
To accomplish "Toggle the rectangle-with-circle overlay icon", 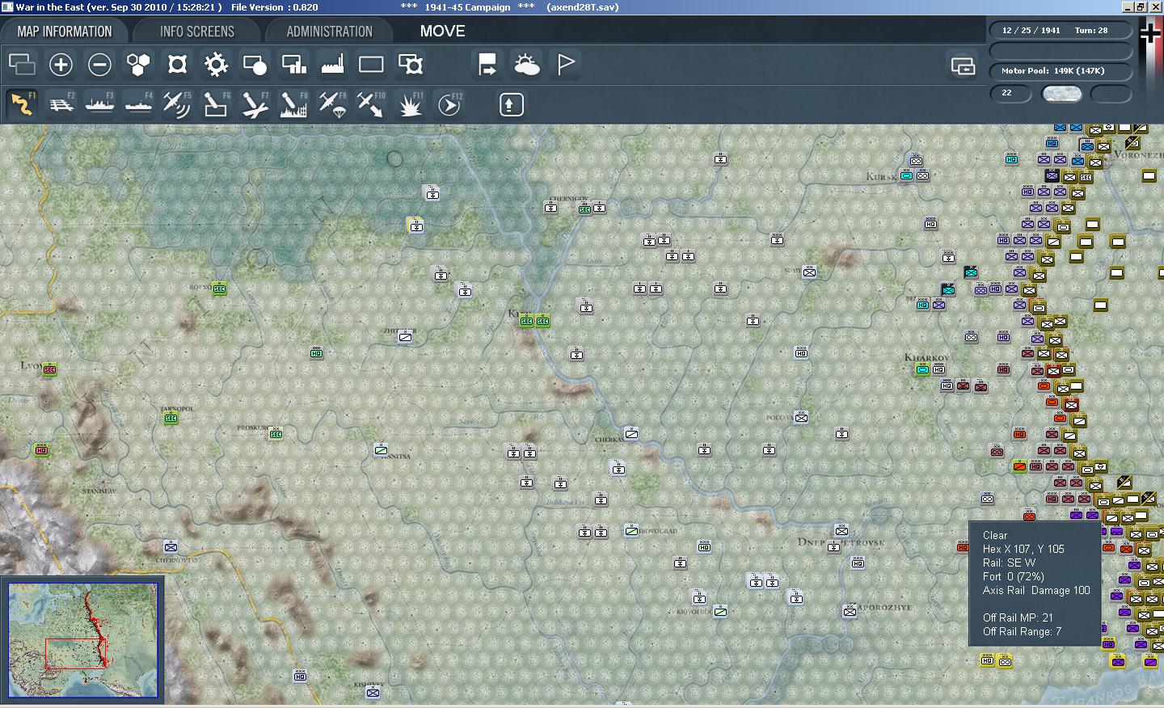I will pos(255,65).
